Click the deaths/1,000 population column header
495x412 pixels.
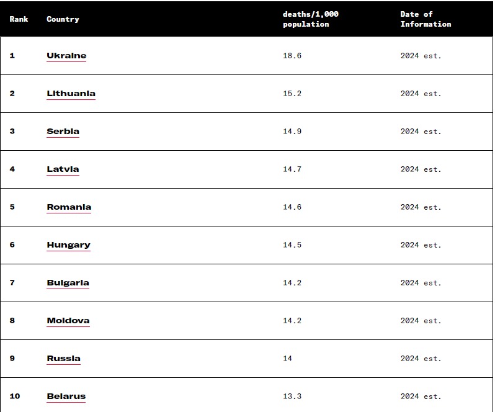[x=310, y=19]
